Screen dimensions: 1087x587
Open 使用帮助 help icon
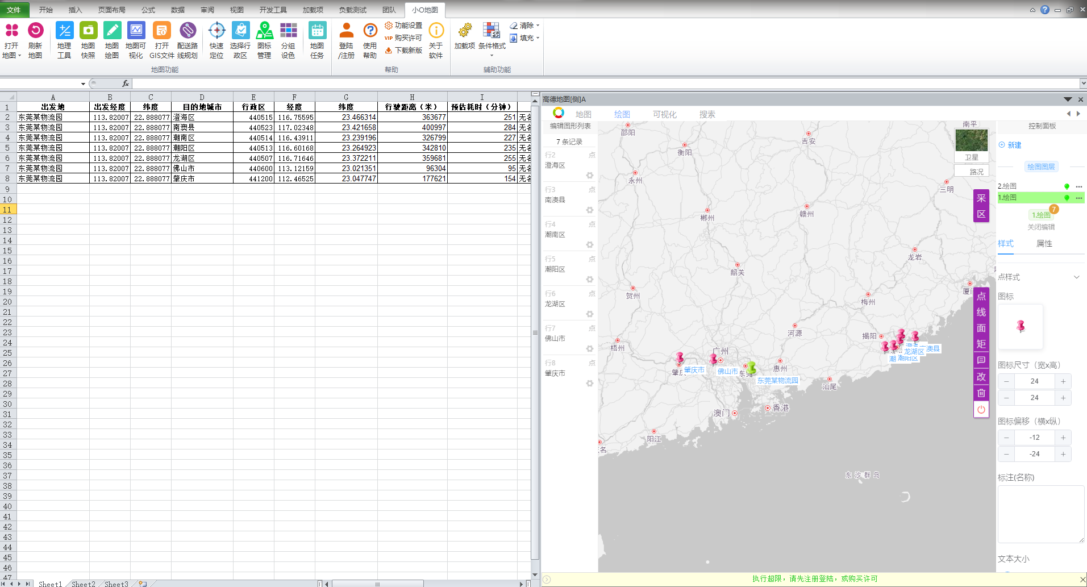click(x=370, y=40)
